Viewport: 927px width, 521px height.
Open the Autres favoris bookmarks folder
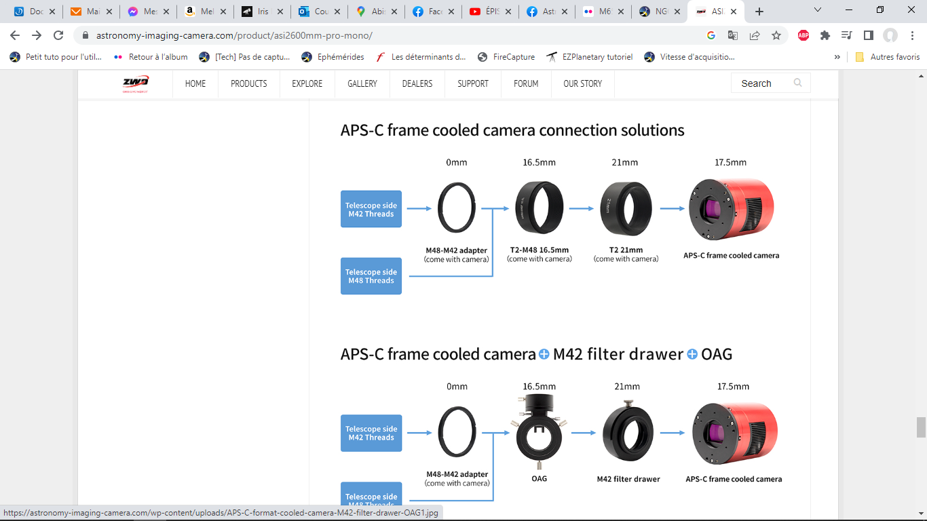tap(888, 57)
